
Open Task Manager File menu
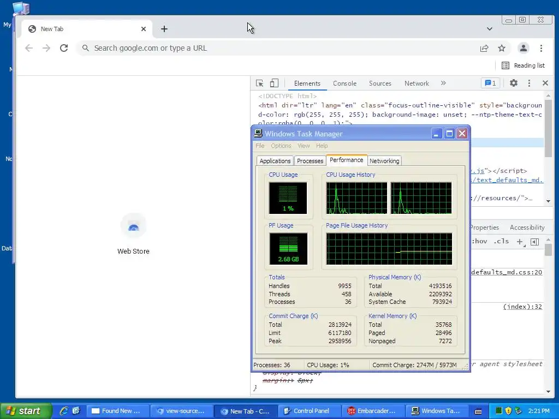coord(260,146)
